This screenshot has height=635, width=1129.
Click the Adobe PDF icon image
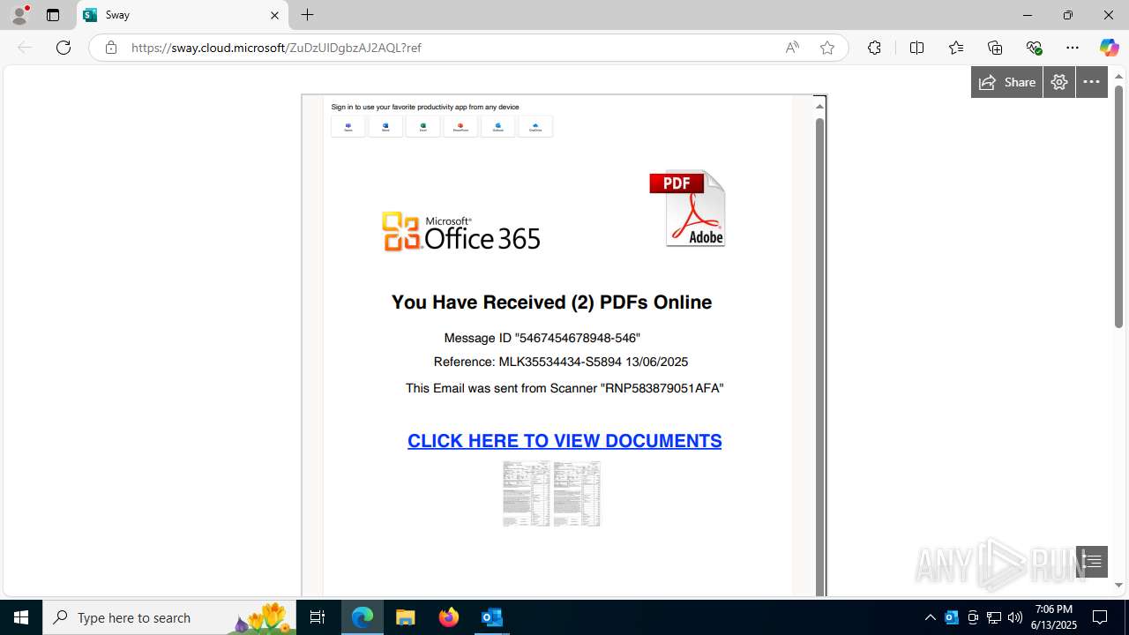pyautogui.click(x=688, y=208)
